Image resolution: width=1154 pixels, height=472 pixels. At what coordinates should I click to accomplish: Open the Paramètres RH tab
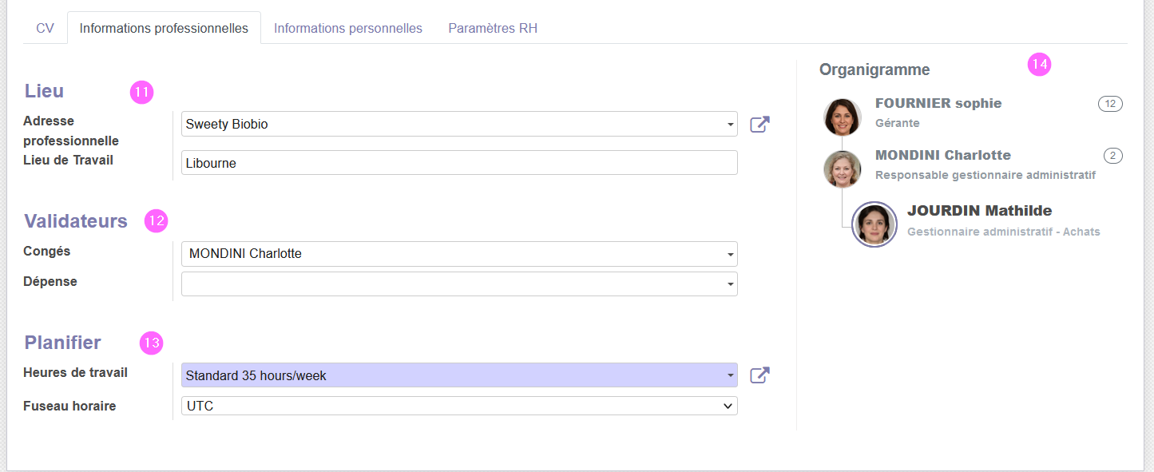coord(493,28)
